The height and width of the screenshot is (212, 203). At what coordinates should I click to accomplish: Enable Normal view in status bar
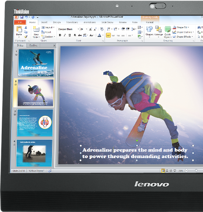163,170
